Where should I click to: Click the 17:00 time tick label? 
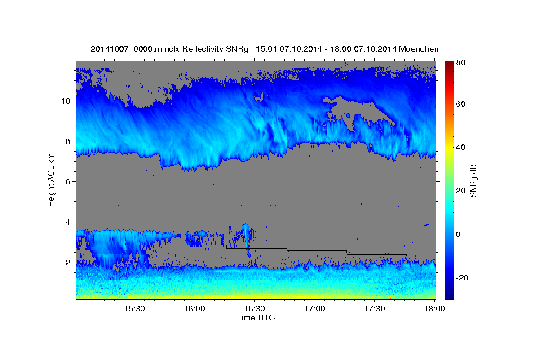[x=314, y=309]
